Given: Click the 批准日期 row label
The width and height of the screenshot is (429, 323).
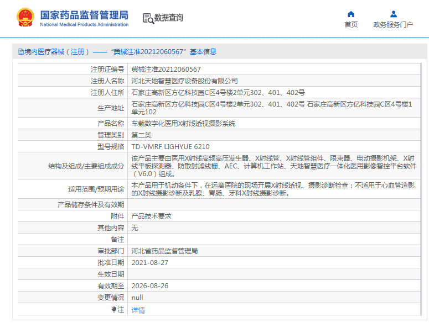Looking at the screenshot, I should (111, 263).
